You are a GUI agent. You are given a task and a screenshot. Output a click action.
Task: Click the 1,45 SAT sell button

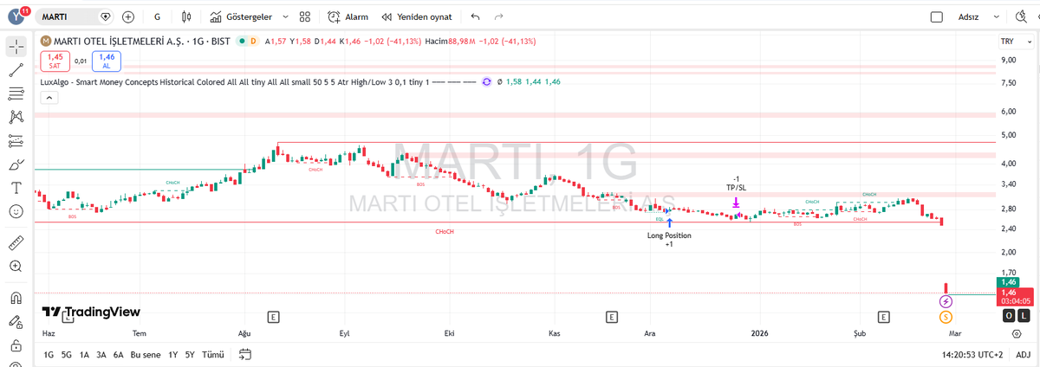pos(54,61)
